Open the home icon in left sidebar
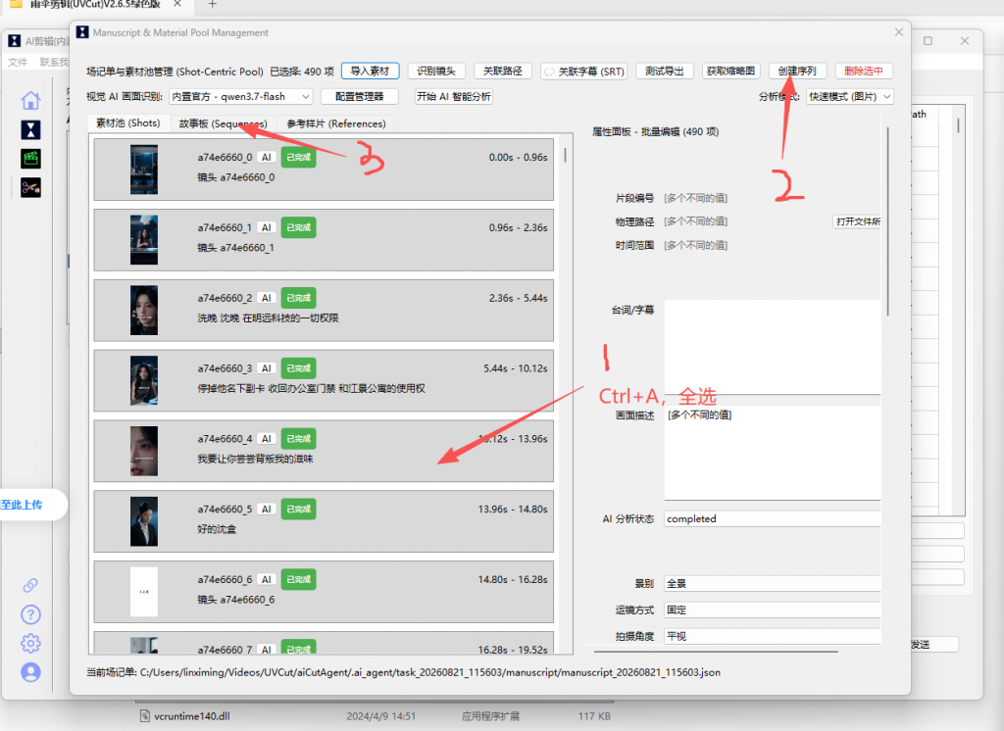This screenshot has width=1004, height=731. [30, 101]
